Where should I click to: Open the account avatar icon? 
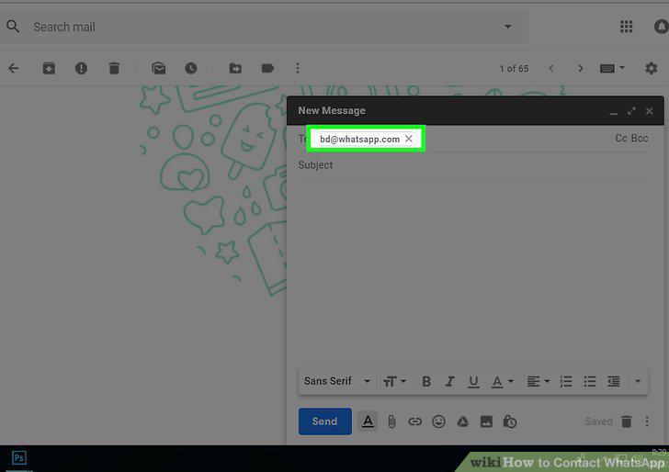coord(662,27)
